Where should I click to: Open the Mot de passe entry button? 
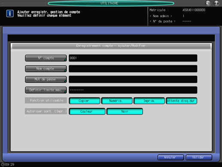[46, 79]
